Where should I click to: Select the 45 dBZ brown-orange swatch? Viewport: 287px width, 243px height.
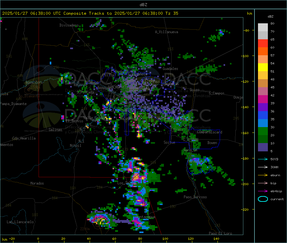(263, 83)
